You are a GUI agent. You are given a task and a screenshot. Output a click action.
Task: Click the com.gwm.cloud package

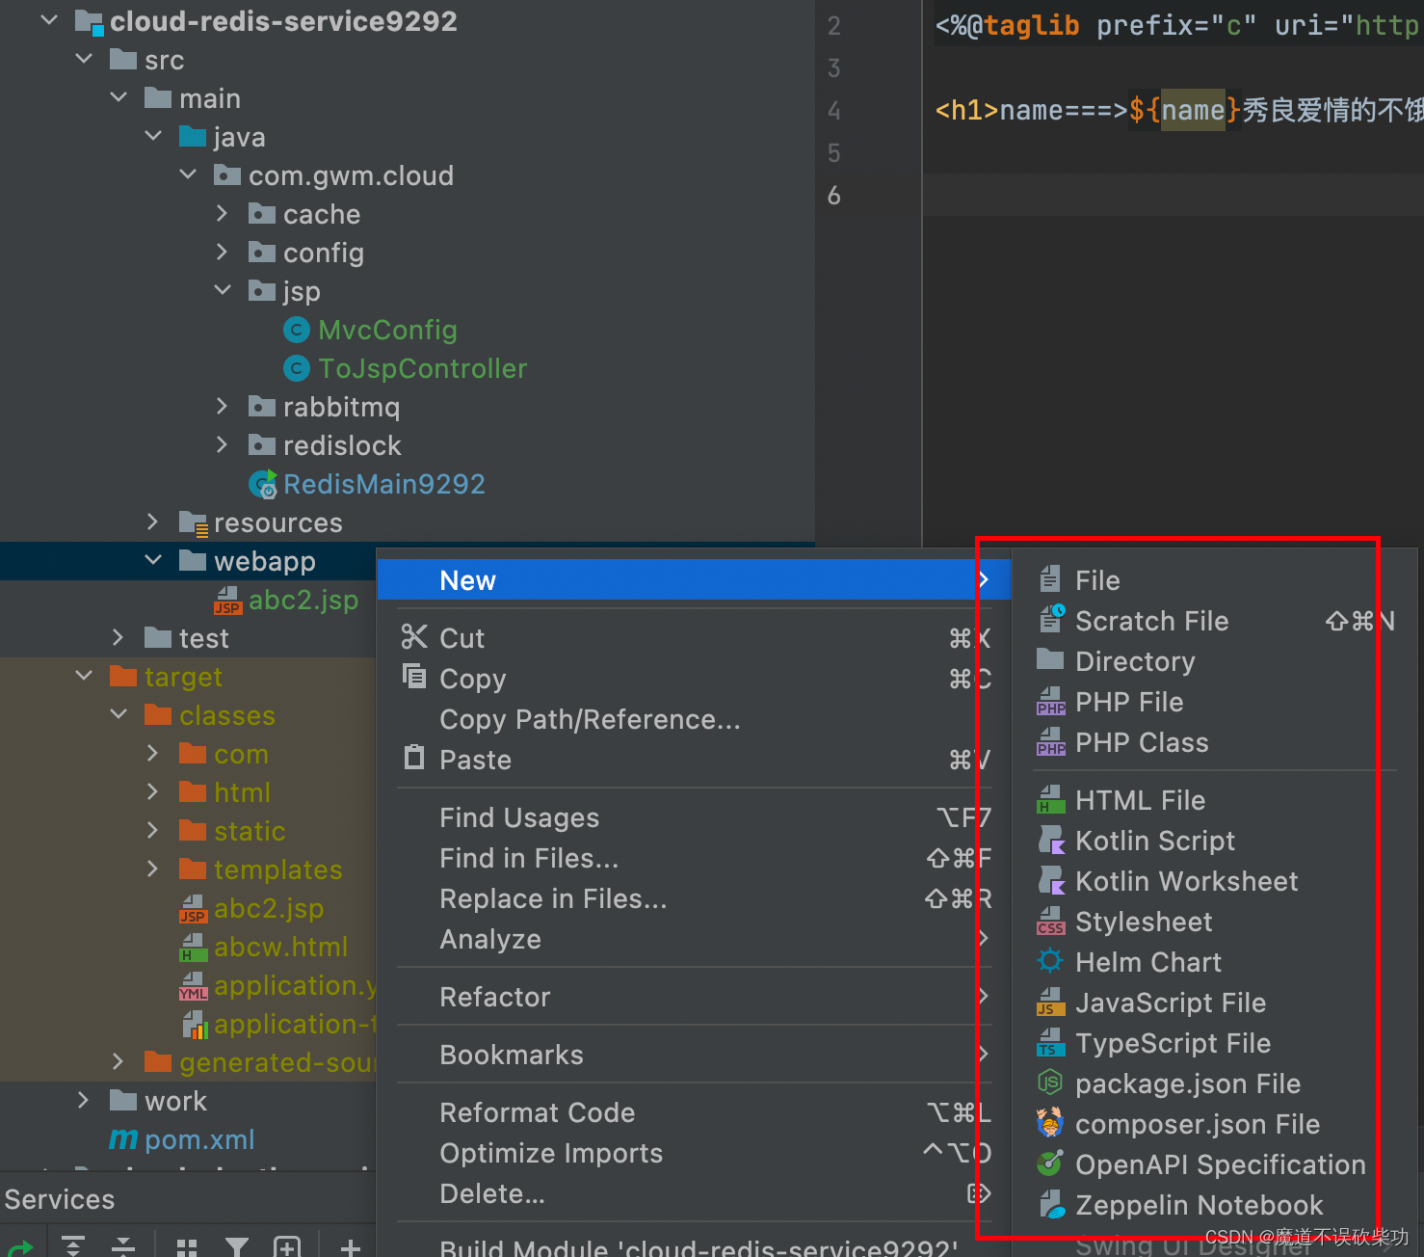[351, 175]
